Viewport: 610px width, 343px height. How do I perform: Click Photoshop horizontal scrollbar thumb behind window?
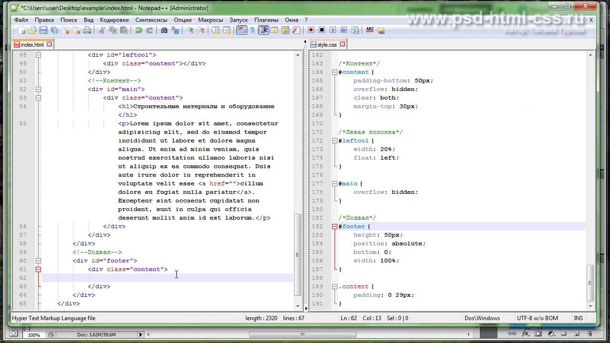303,334
